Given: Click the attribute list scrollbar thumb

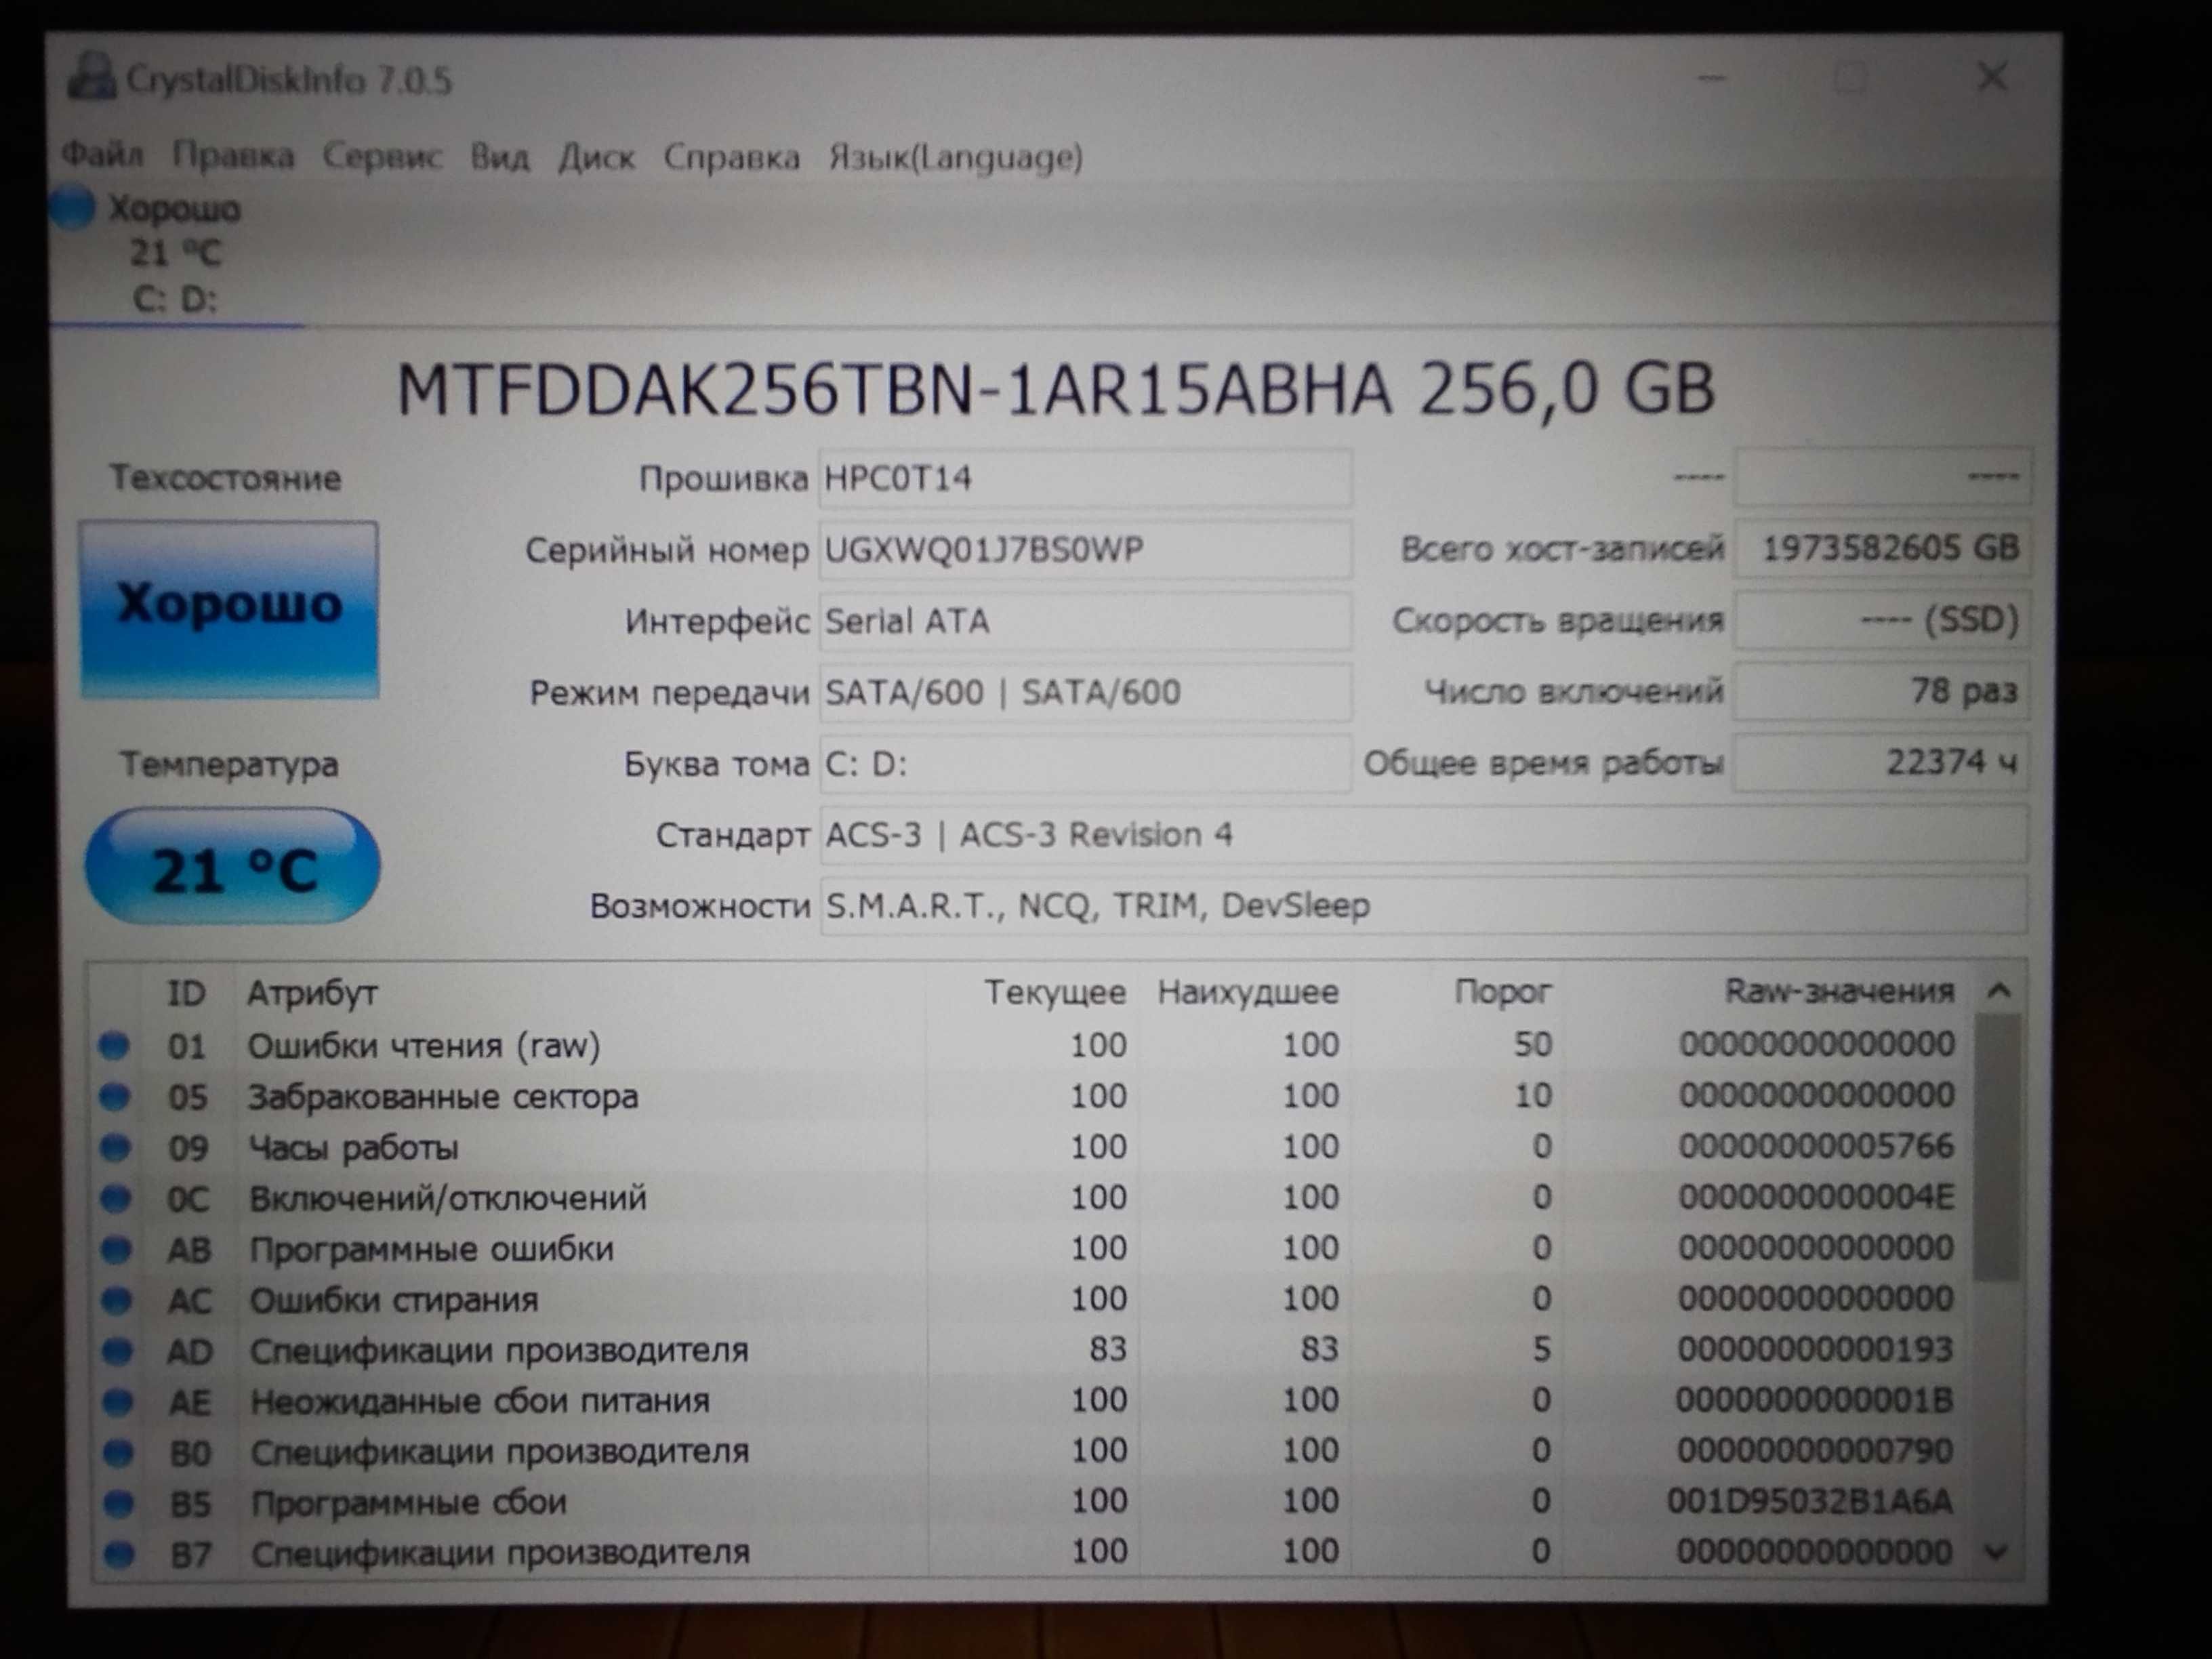Looking at the screenshot, I should click(1998, 1147).
